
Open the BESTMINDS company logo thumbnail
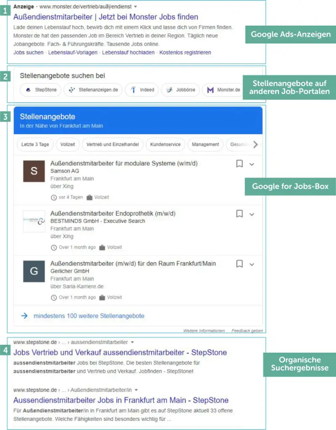click(x=34, y=221)
